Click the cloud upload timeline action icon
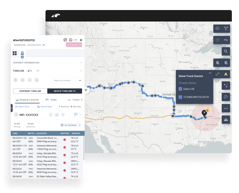Screen dimensions: 239x193 click(x=23, y=80)
